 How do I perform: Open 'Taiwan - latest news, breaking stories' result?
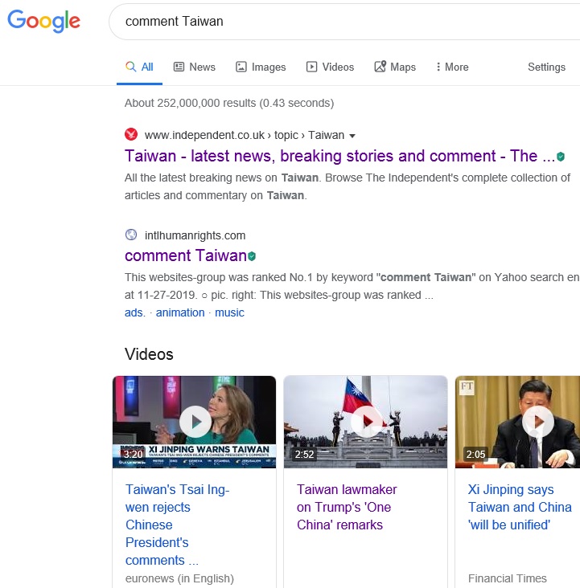pyautogui.click(x=339, y=157)
